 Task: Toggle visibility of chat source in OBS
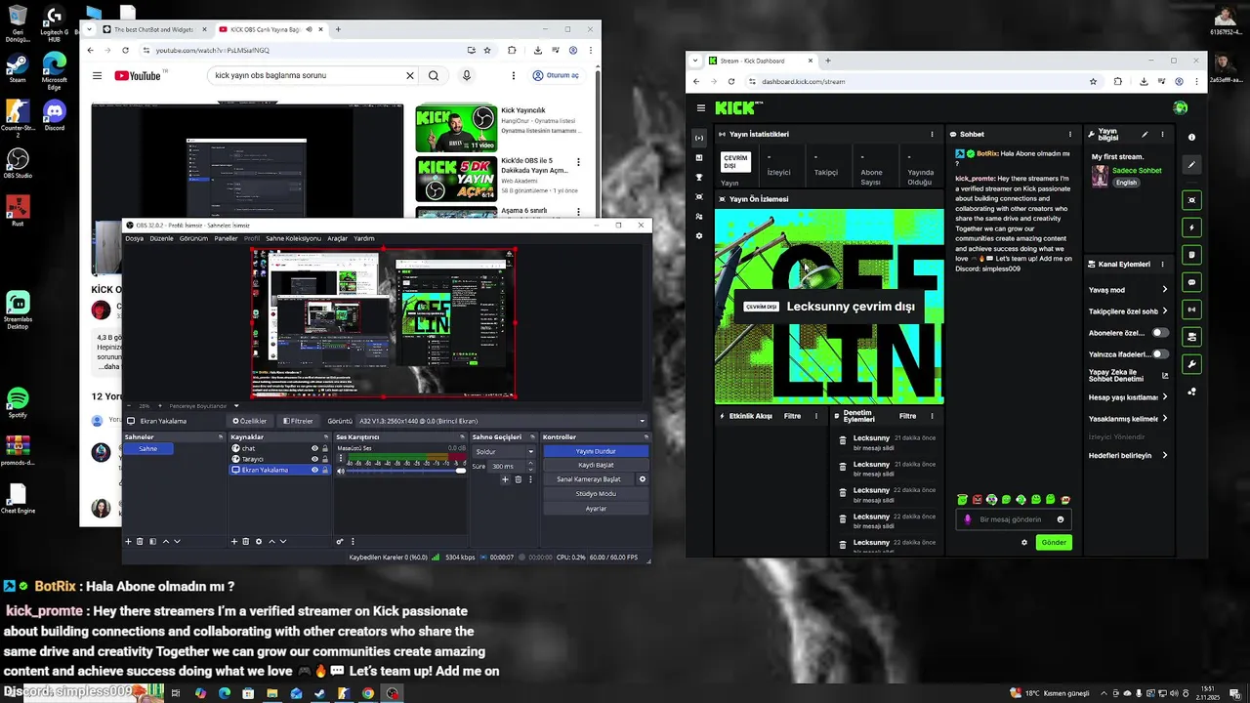click(x=314, y=448)
